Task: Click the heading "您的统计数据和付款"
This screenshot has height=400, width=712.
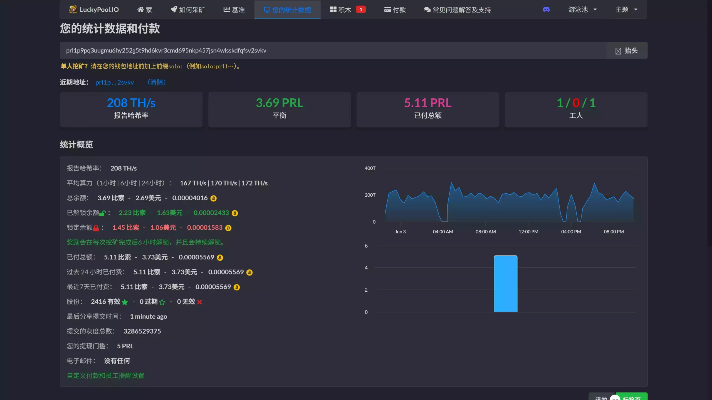Action: click(x=110, y=29)
